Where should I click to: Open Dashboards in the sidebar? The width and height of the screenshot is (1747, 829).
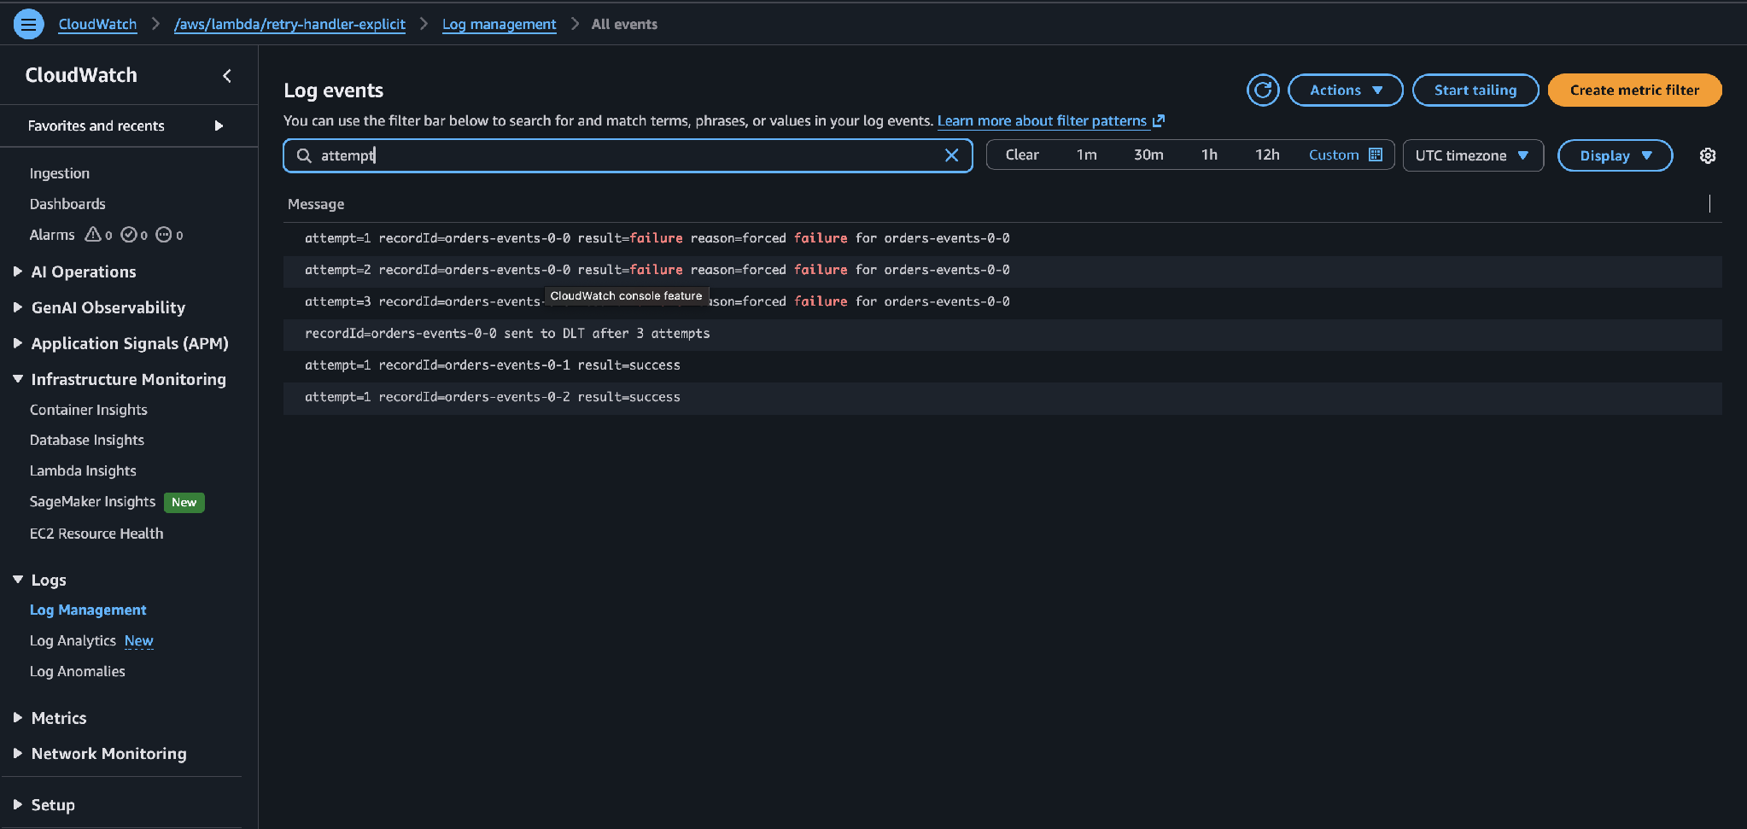67,204
